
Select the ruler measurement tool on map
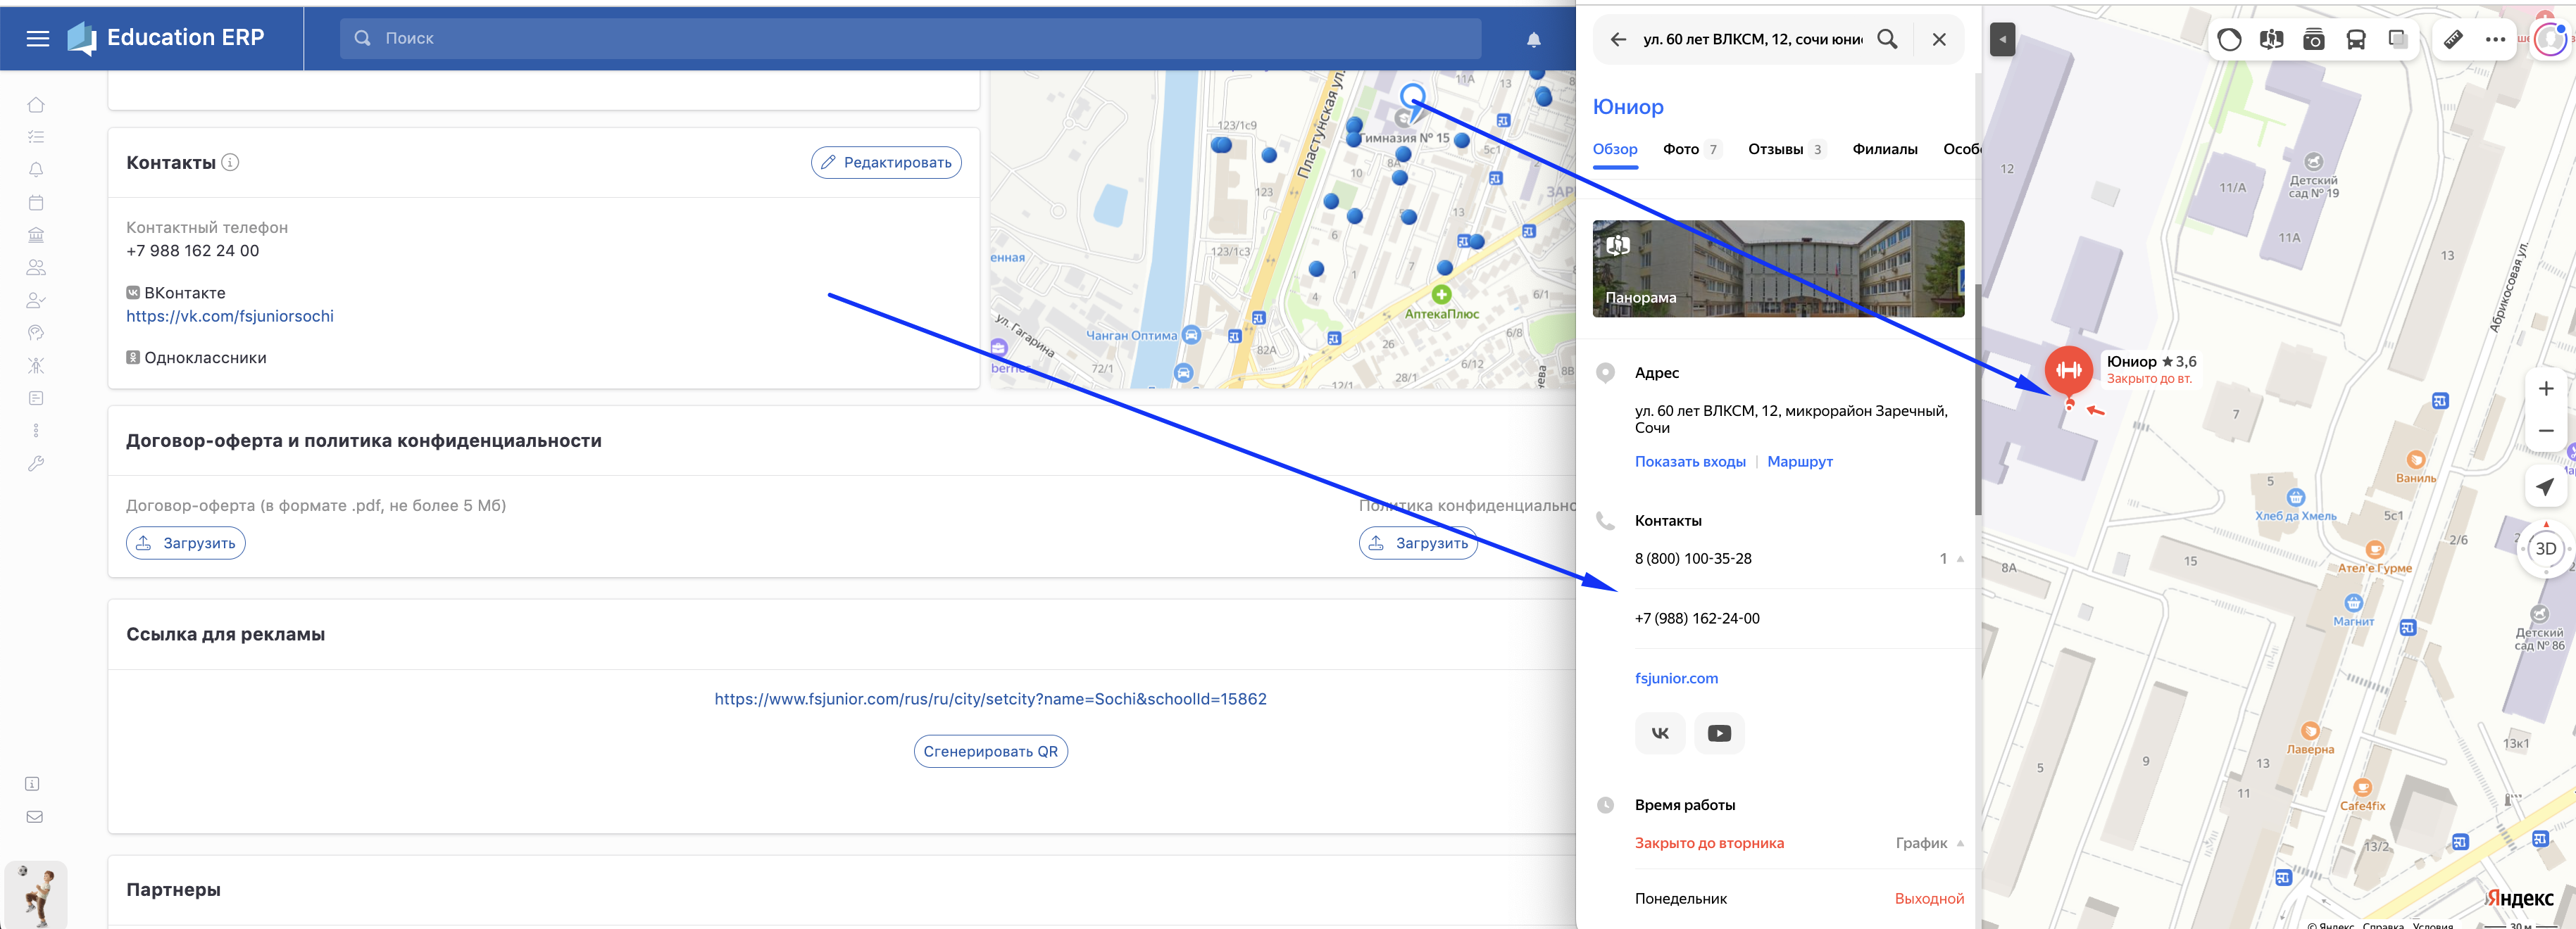2453,39
